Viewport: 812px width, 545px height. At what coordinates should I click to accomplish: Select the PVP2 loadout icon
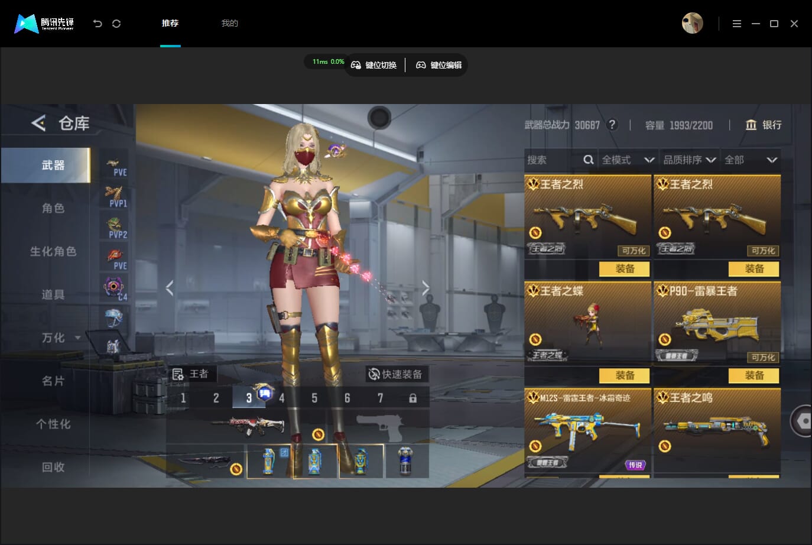(114, 227)
